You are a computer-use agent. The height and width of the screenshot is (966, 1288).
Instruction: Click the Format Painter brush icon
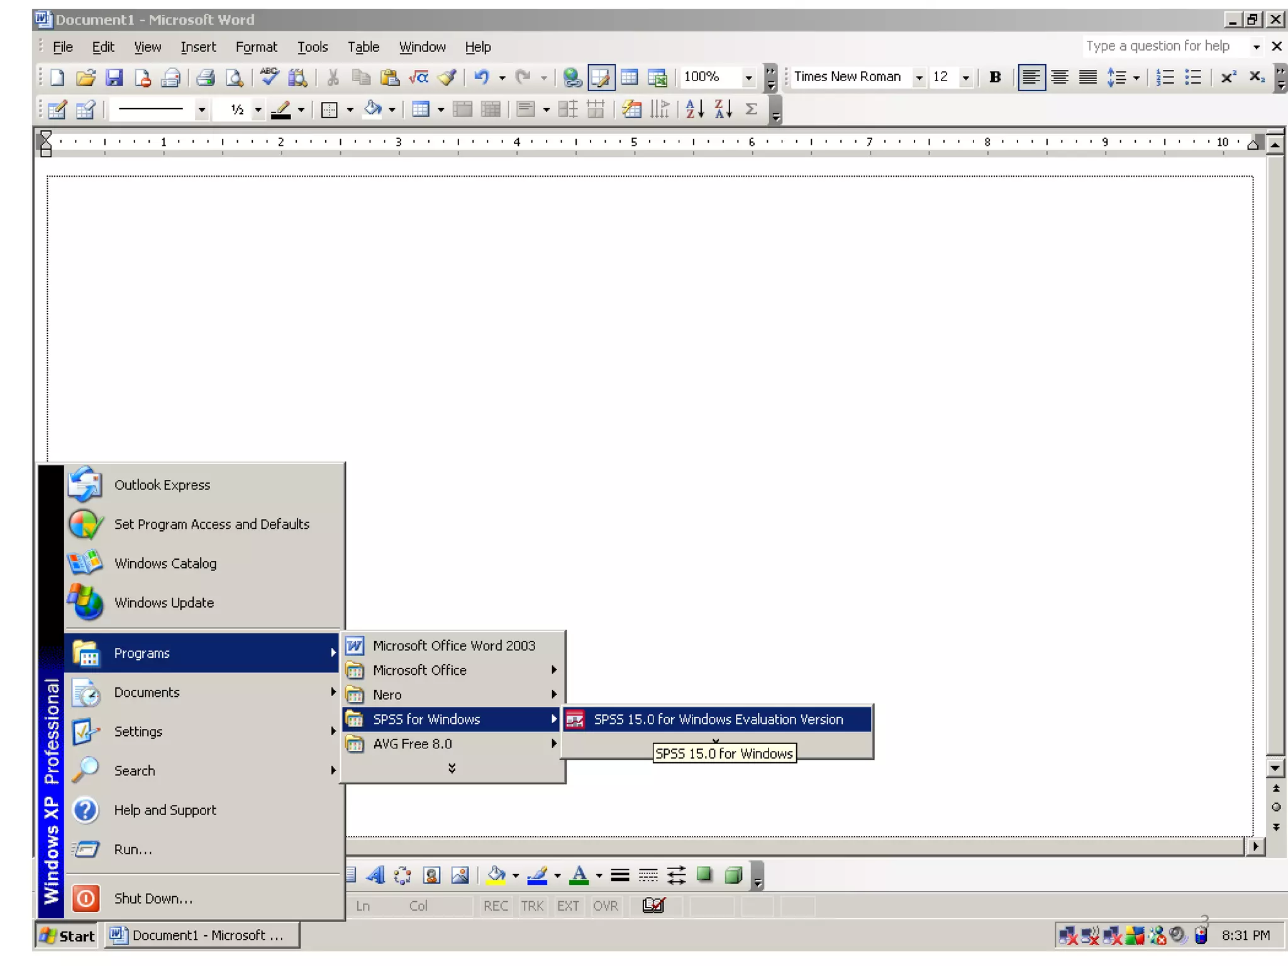[x=447, y=77]
